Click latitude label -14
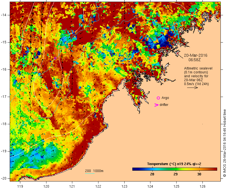Viewport: 228px width, 189px height. (4, 15)
